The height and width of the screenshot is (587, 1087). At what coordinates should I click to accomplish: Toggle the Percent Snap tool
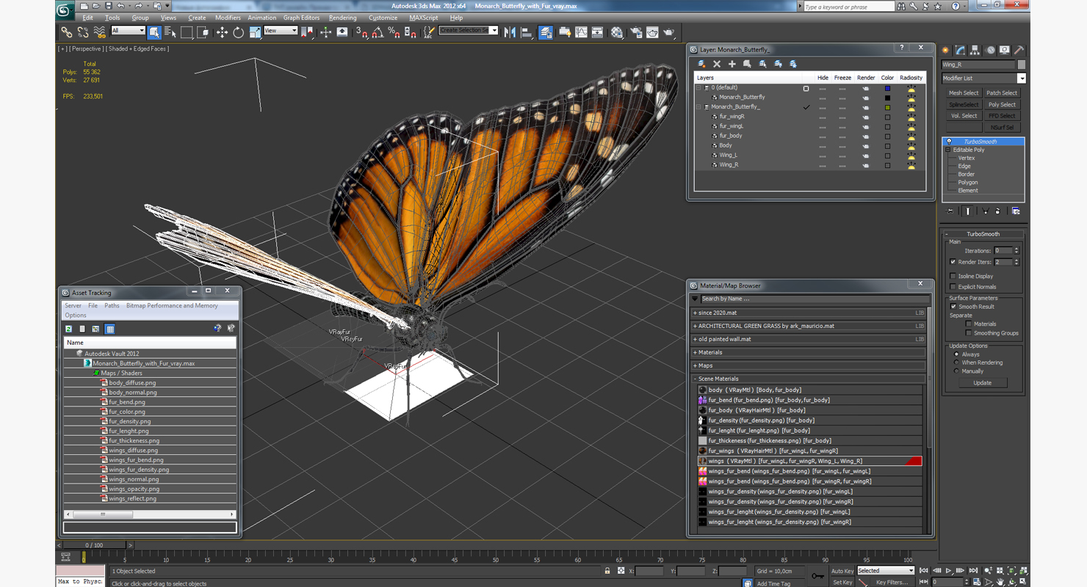394,32
